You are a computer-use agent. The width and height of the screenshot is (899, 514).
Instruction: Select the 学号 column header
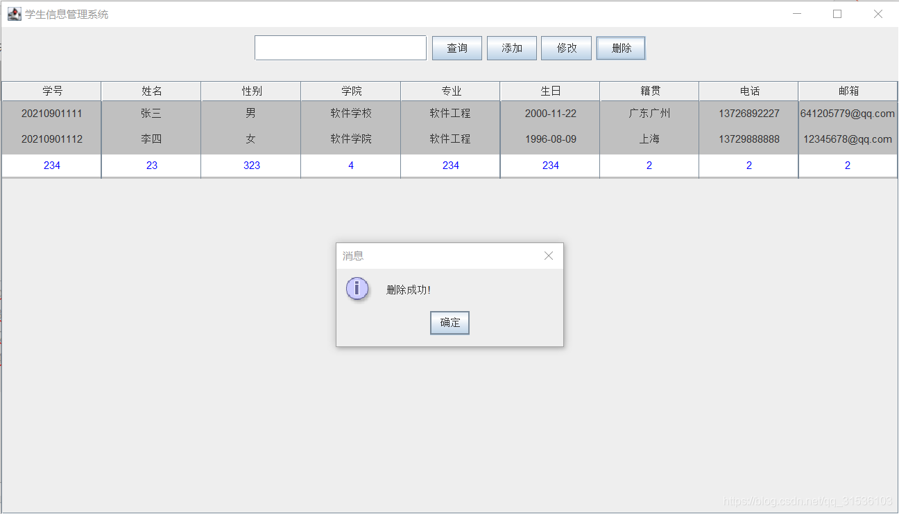[50, 91]
